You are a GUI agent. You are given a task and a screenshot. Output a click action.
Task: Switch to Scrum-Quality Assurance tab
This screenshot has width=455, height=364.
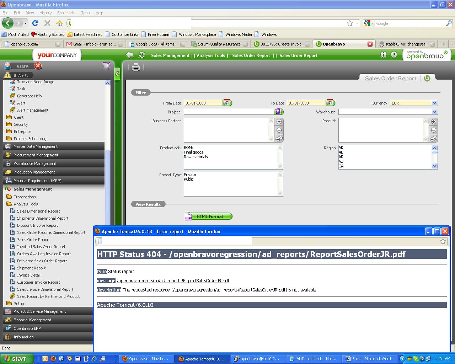(x=219, y=44)
